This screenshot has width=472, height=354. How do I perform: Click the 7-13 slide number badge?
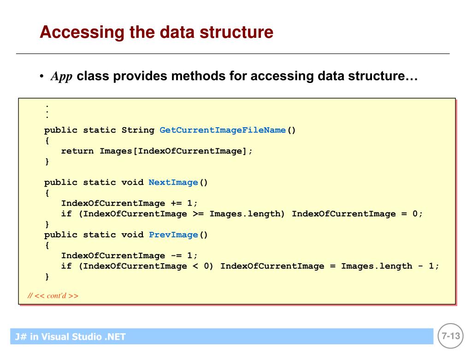click(x=451, y=336)
